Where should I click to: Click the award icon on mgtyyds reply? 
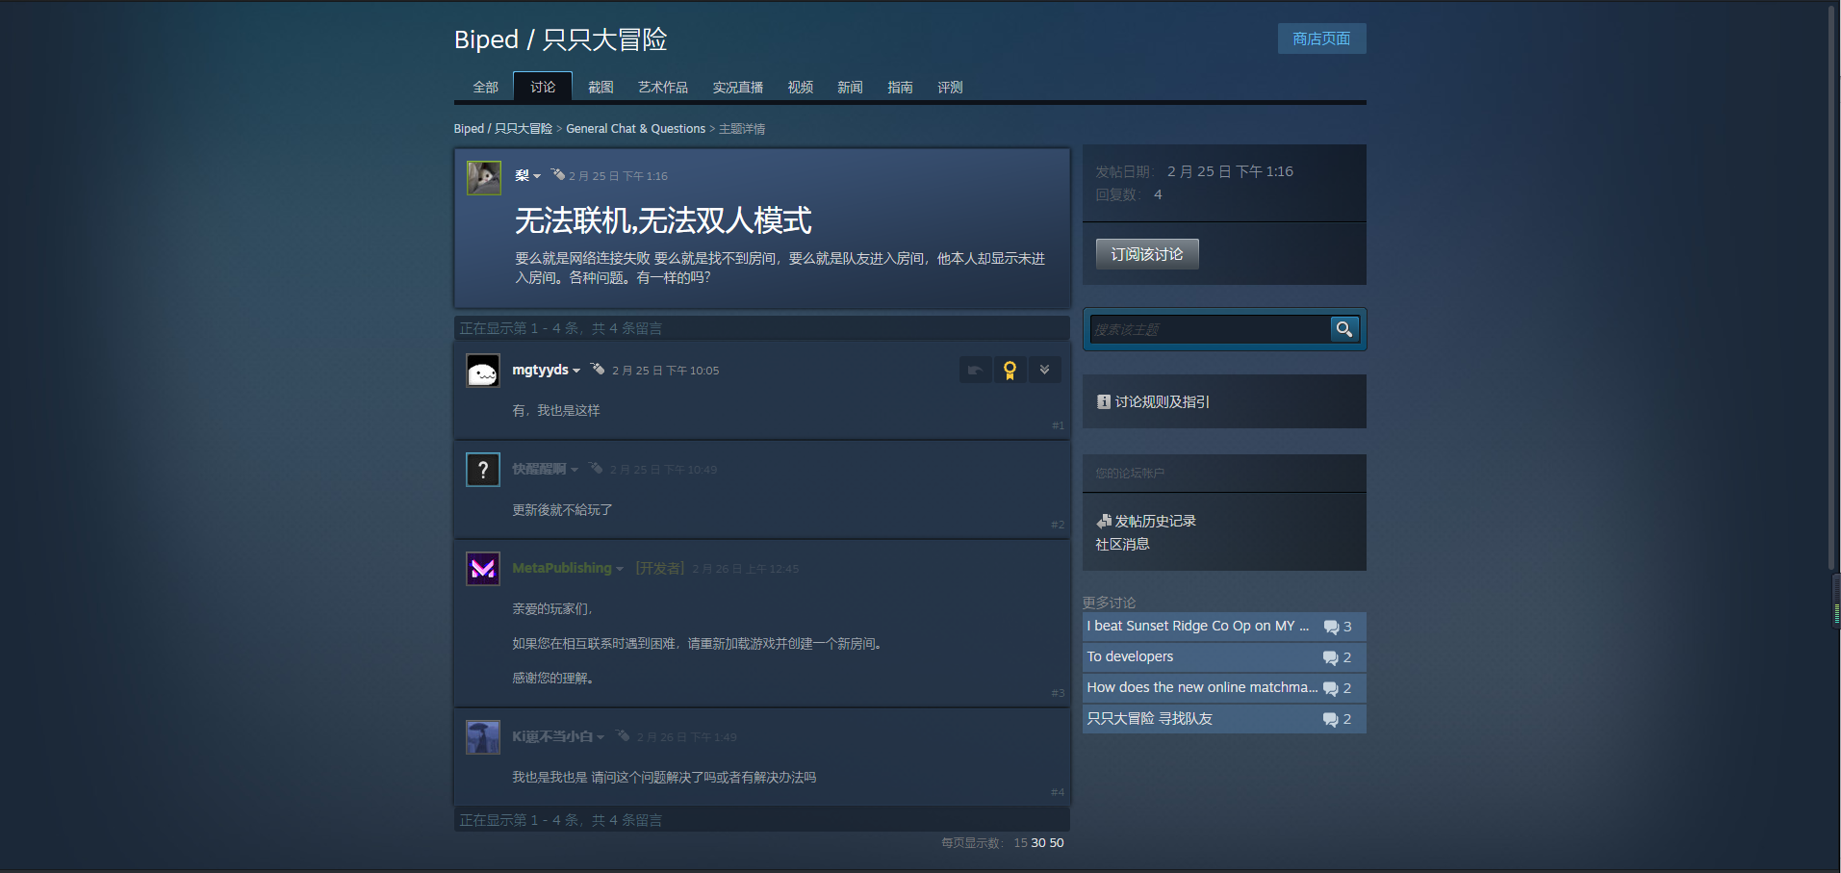(x=1010, y=370)
